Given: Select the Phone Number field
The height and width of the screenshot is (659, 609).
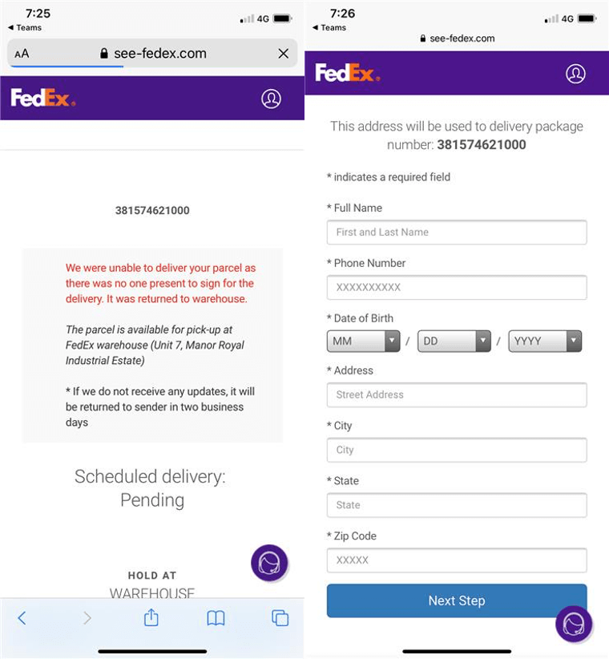Looking at the screenshot, I should coord(457,287).
